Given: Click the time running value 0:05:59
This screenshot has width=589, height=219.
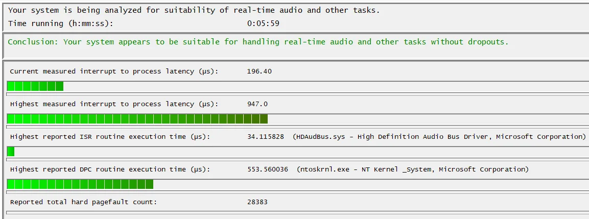Looking at the screenshot, I should click(x=263, y=23).
